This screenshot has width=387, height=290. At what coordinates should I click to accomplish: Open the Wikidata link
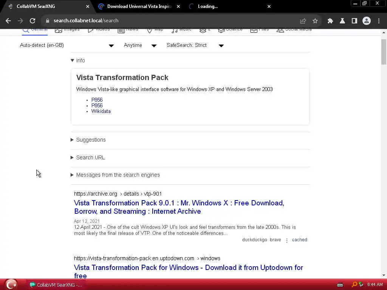pyautogui.click(x=101, y=111)
